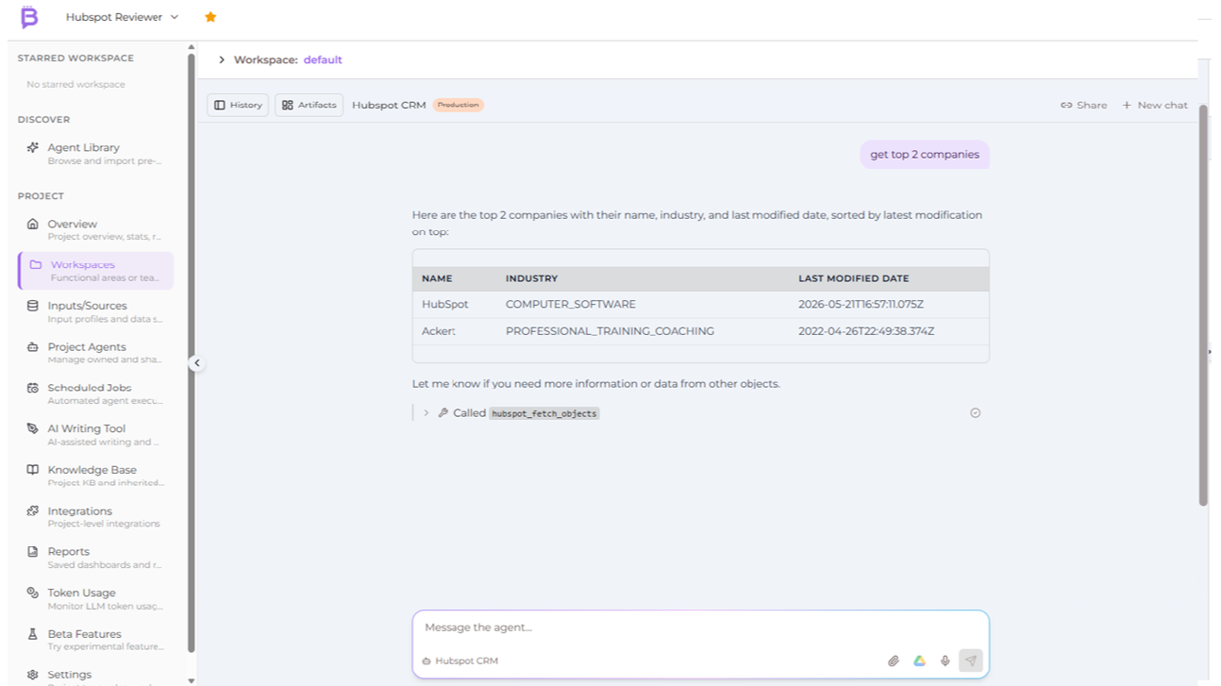
Task: Open the Knowledge Base page
Action: (95, 476)
